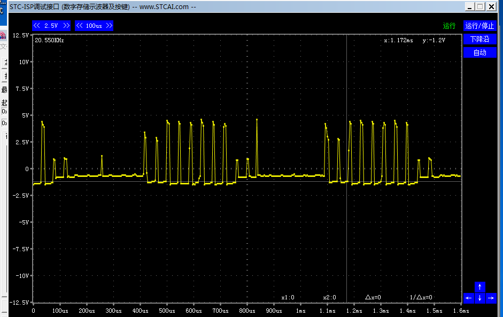The image size is (503, 317).
Task: Increase time base with >> beside 100us
Action: [x=109, y=26]
